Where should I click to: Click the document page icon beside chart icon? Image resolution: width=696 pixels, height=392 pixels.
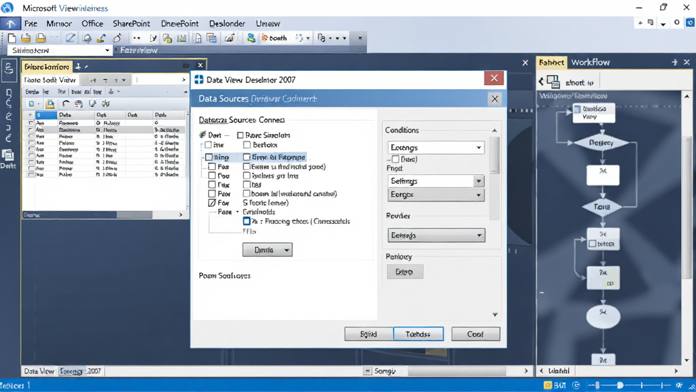pos(198,38)
